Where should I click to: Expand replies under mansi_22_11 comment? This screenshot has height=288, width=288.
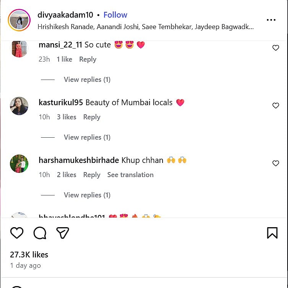87,80
